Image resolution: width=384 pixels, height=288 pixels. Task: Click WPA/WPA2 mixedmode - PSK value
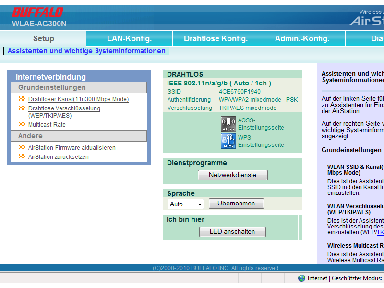[x=258, y=100]
